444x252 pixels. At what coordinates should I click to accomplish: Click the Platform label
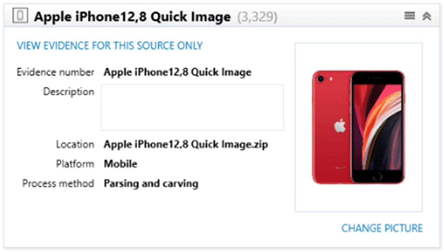tap(75, 164)
